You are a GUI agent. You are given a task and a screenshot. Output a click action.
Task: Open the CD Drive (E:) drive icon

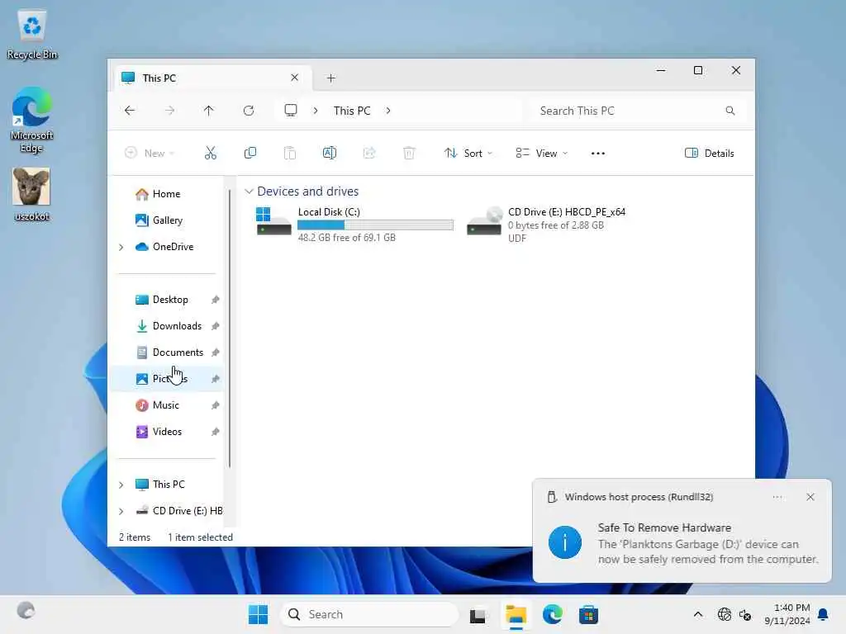[484, 221]
